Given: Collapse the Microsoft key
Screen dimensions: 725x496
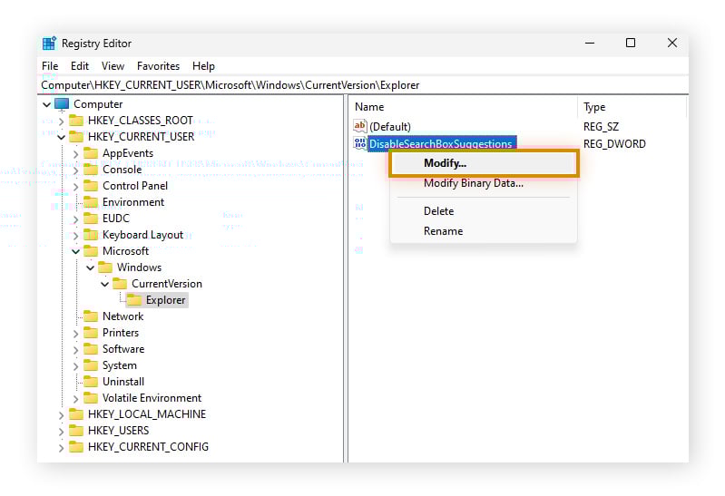Looking at the screenshot, I should (x=76, y=251).
